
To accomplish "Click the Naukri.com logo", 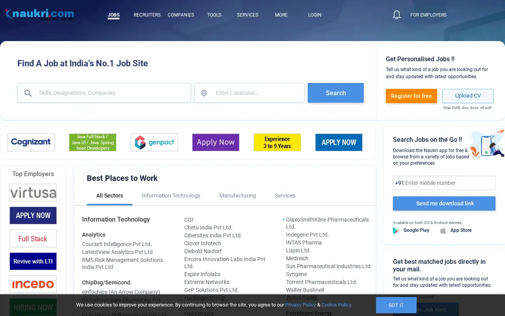I will pos(40,15).
